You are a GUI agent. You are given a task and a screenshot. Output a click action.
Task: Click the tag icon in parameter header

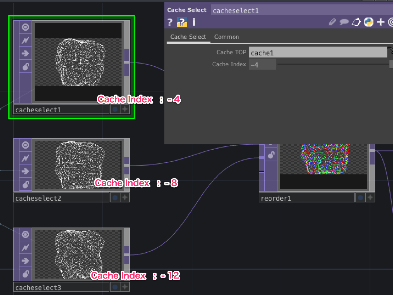tap(356, 22)
